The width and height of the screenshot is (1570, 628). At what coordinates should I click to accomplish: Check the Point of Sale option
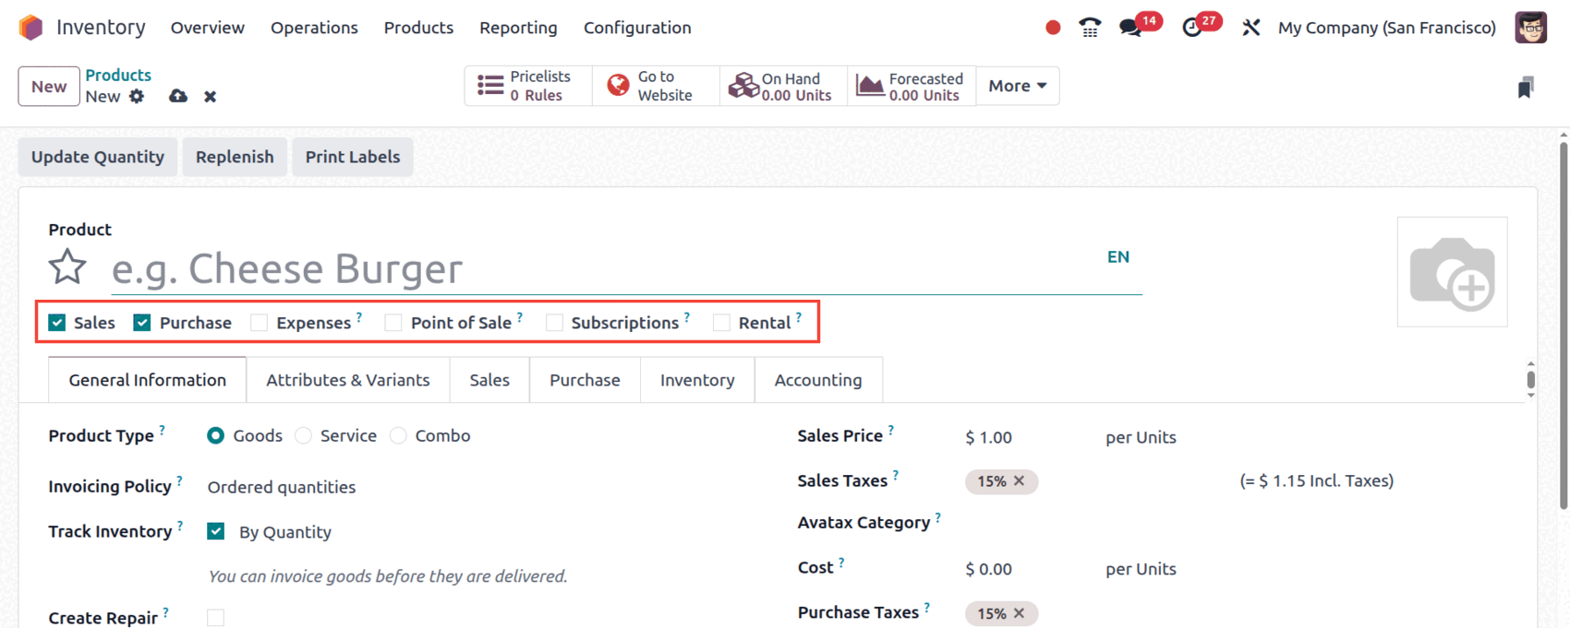(393, 323)
